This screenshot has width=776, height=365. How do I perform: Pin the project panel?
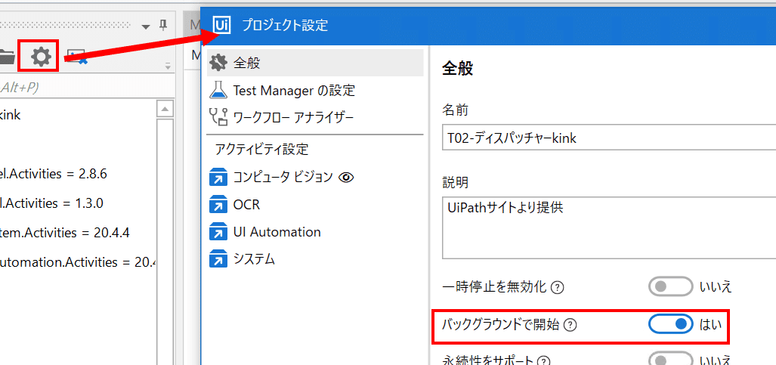click(164, 25)
